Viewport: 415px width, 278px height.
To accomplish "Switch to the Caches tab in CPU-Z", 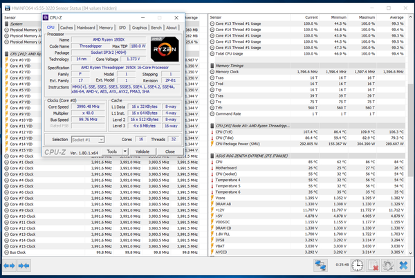I will [x=66, y=28].
